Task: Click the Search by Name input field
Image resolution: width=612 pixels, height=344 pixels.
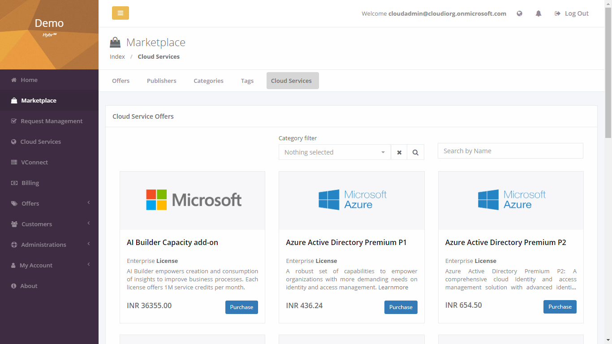Action: click(x=510, y=150)
